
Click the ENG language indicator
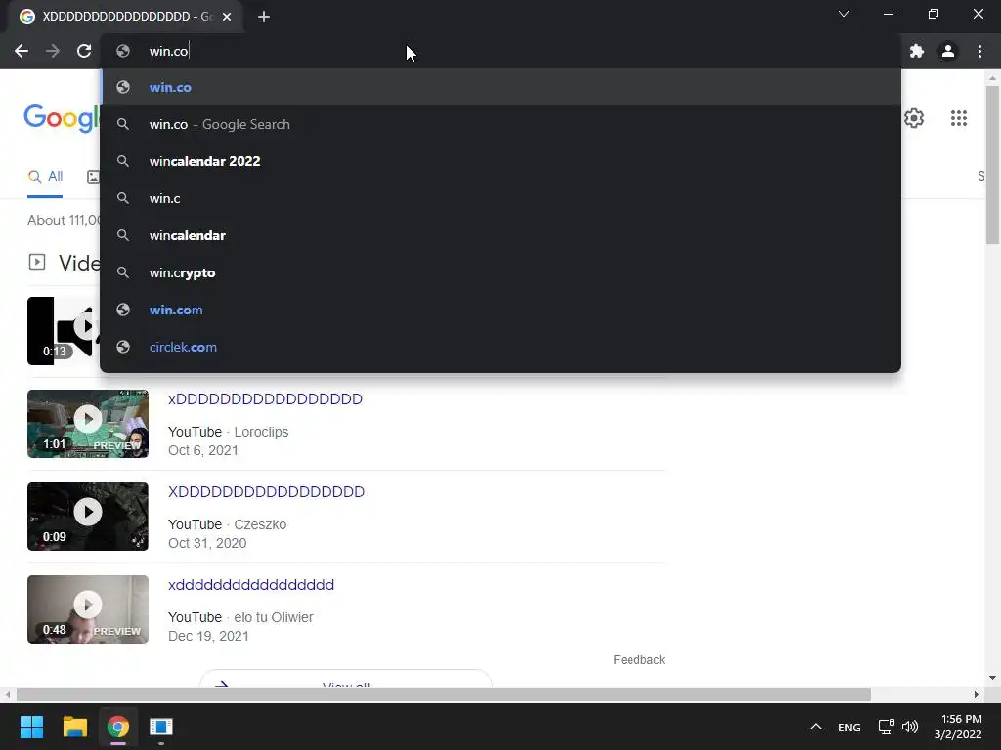849,728
